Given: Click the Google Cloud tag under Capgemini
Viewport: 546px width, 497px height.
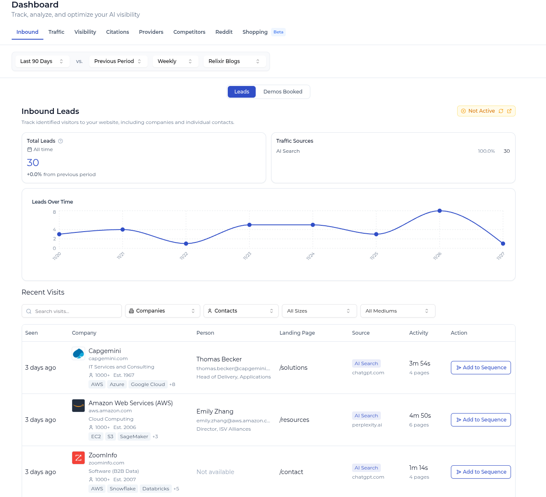Looking at the screenshot, I should (x=148, y=384).
